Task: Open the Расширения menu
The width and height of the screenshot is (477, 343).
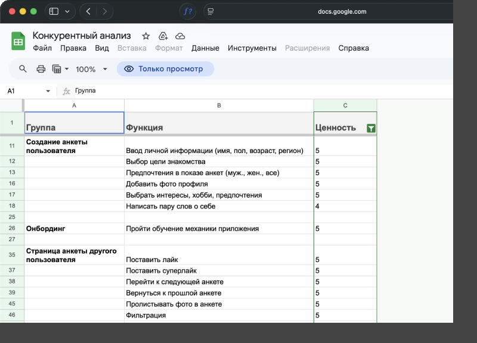Action: point(307,48)
